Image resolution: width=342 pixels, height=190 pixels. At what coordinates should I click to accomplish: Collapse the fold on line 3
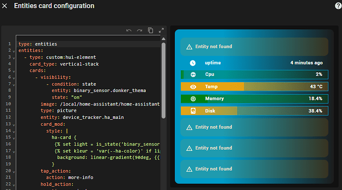coord(14,58)
